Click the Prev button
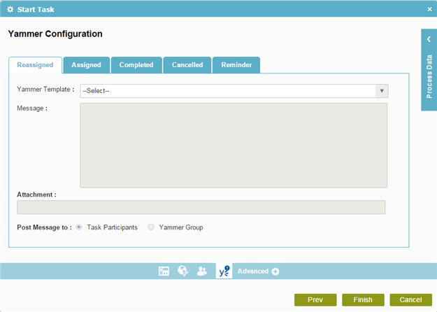437x312 pixels. point(315,299)
